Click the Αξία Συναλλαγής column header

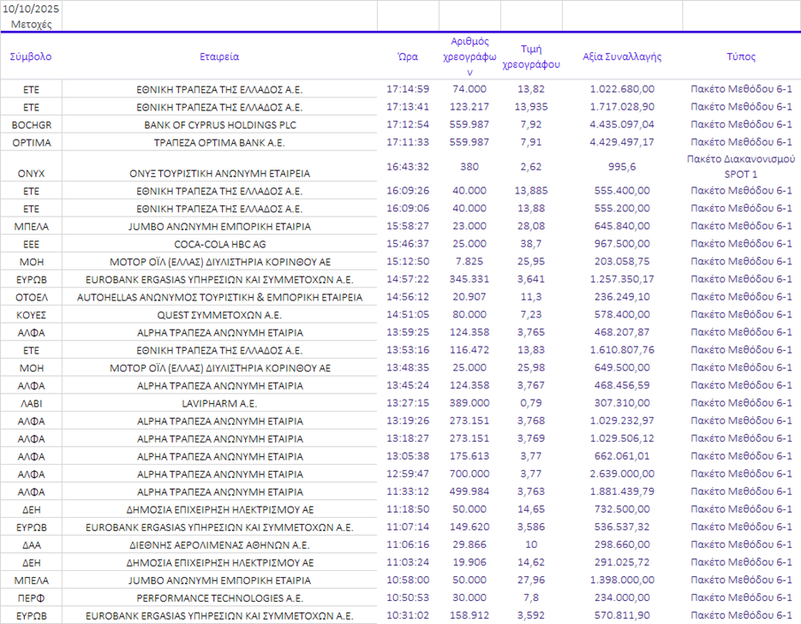tap(622, 56)
